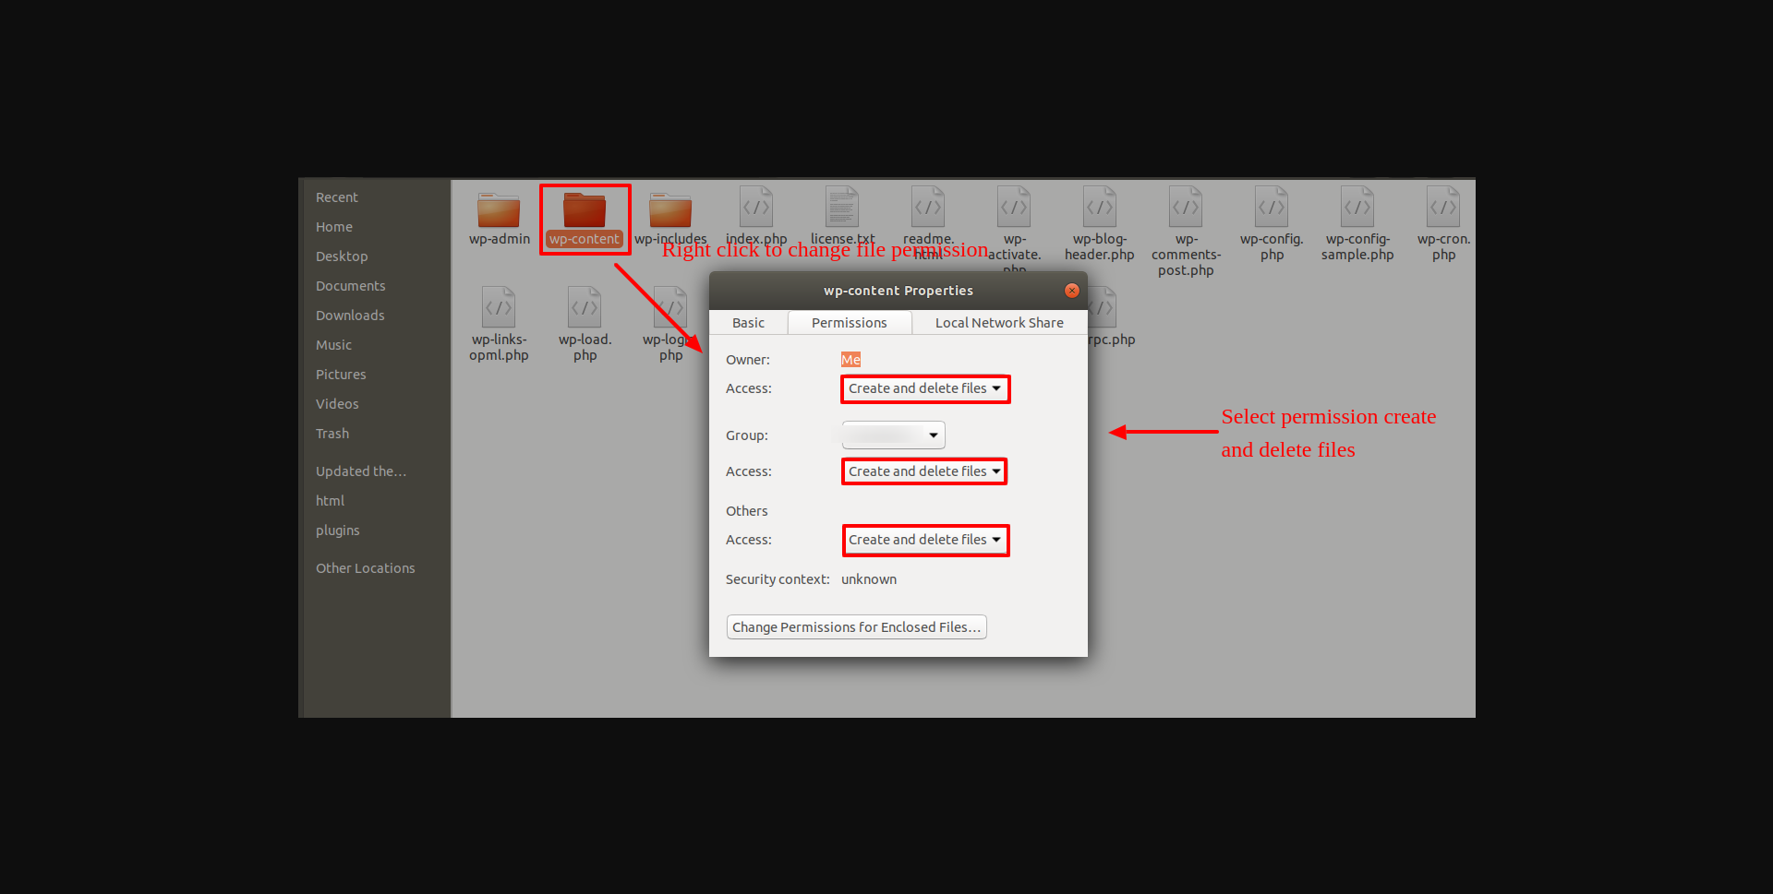Select the wp-admin folder icon
This screenshot has width=1773, height=894.
(x=499, y=210)
